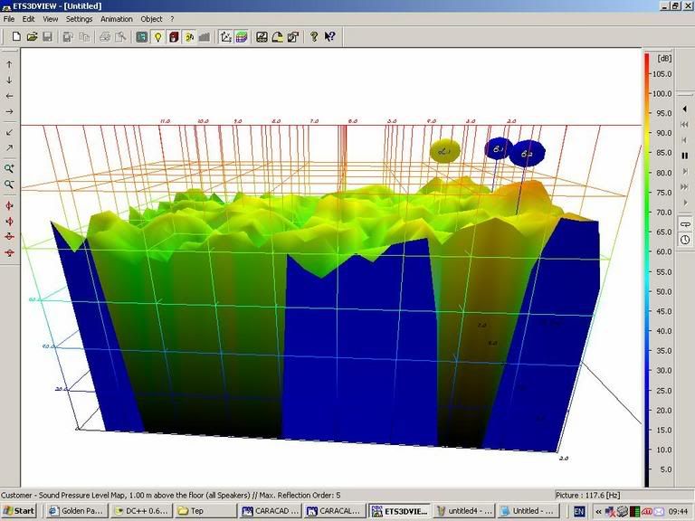Zoom in with the magnifier plus icon

tap(10, 168)
